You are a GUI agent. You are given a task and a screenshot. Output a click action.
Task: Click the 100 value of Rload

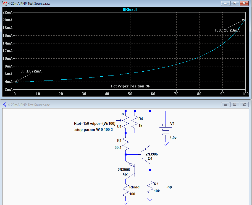click(132, 194)
